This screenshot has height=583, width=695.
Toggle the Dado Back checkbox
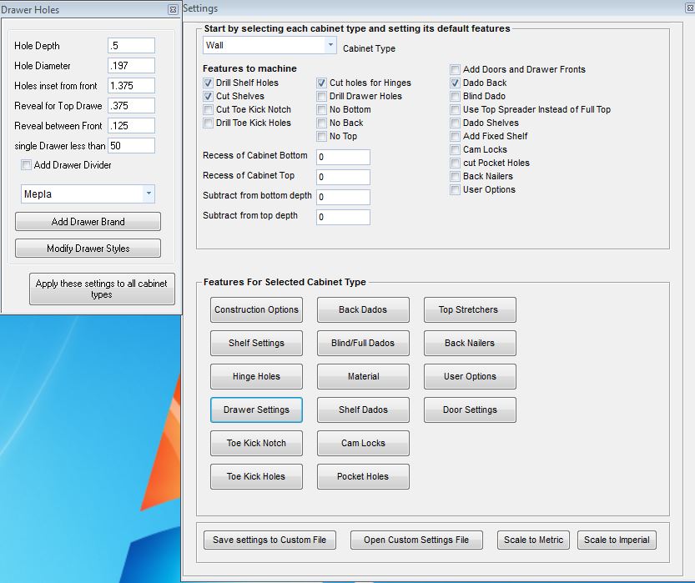tap(455, 83)
